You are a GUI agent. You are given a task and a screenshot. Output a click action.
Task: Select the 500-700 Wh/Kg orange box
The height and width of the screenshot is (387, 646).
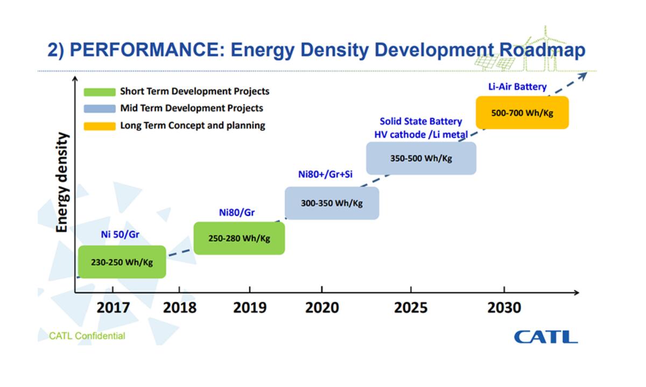522,113
